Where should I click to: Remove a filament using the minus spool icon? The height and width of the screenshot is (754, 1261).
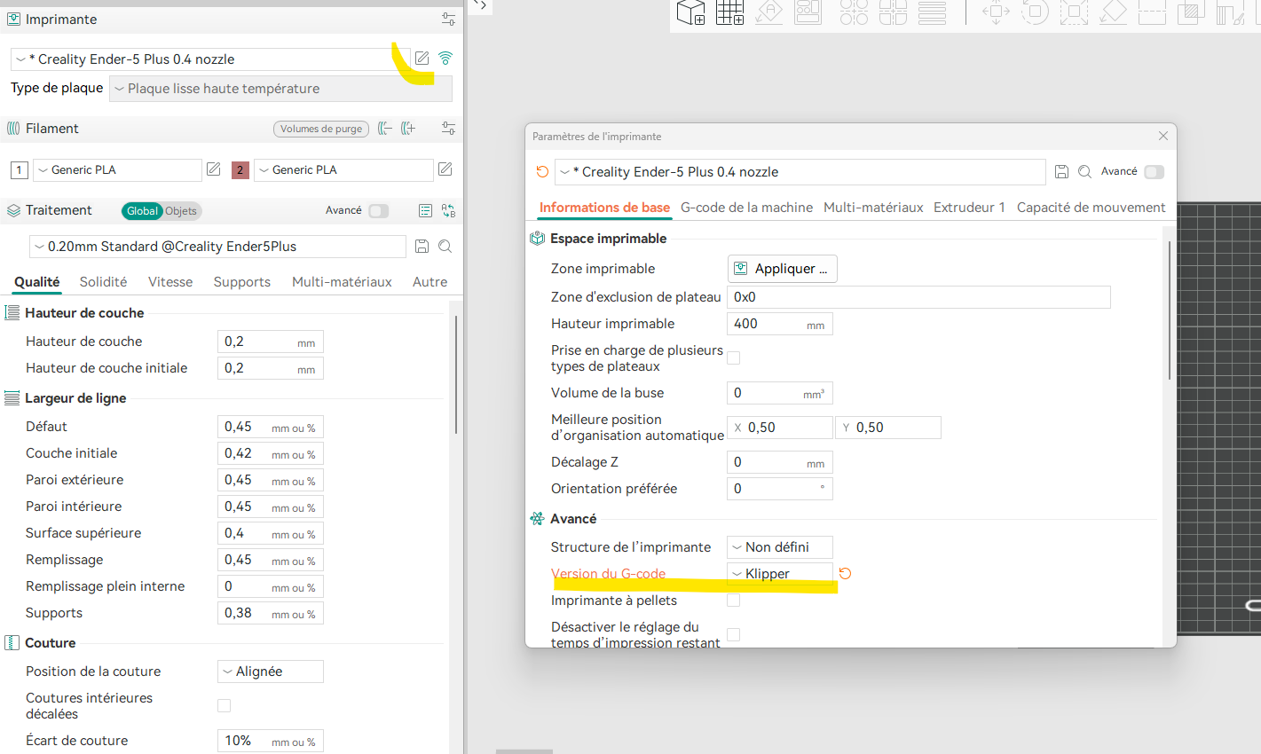click(x=384, y=129)
